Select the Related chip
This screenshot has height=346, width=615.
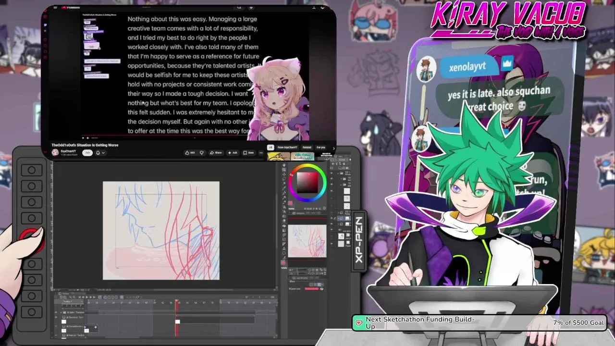(307, 148)
